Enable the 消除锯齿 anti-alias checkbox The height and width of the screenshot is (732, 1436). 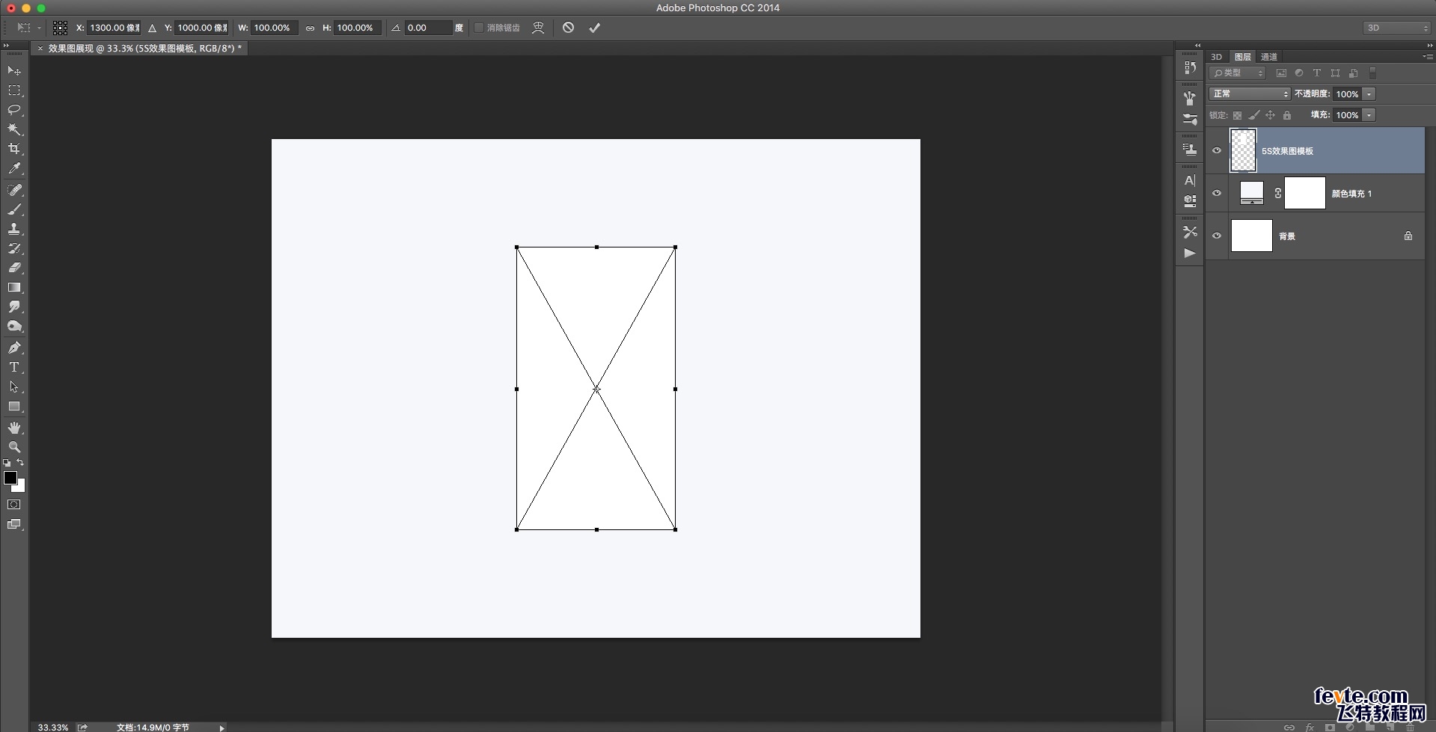479,28
